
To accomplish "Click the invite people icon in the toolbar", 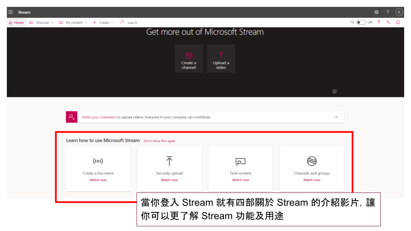I will 388,22.
